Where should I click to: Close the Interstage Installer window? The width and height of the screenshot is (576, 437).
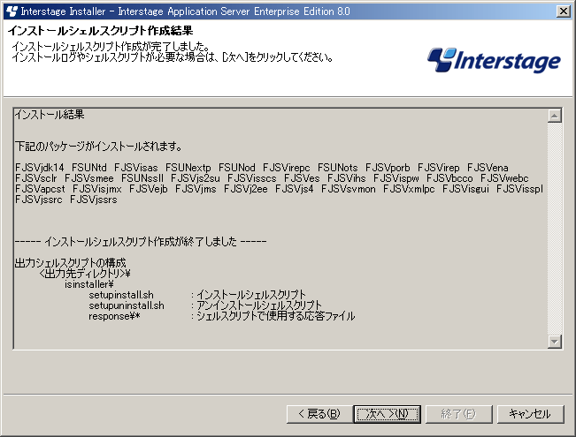[x=563, y=11]
